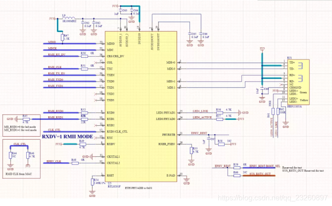Click resistor R45 4.7K symbol
Screen dimensions: 332x206
pyautogui.click(x=26, y=119)
